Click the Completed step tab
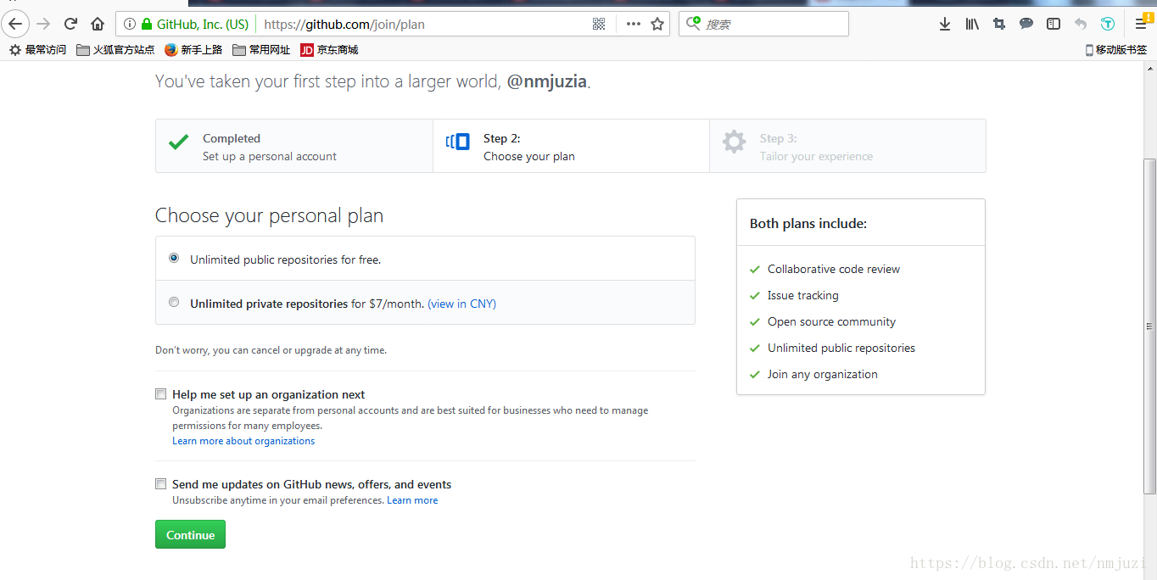The image size is (1157, 580). [294, 146]
